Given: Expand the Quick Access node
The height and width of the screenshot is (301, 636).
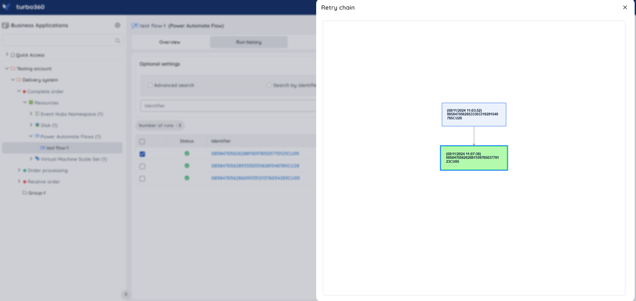Looking at the screenshot, I should (x=7, y=54).
